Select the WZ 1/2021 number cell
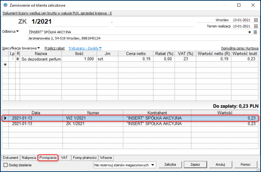This screenshot has width=261, height=172. (93, 118)
